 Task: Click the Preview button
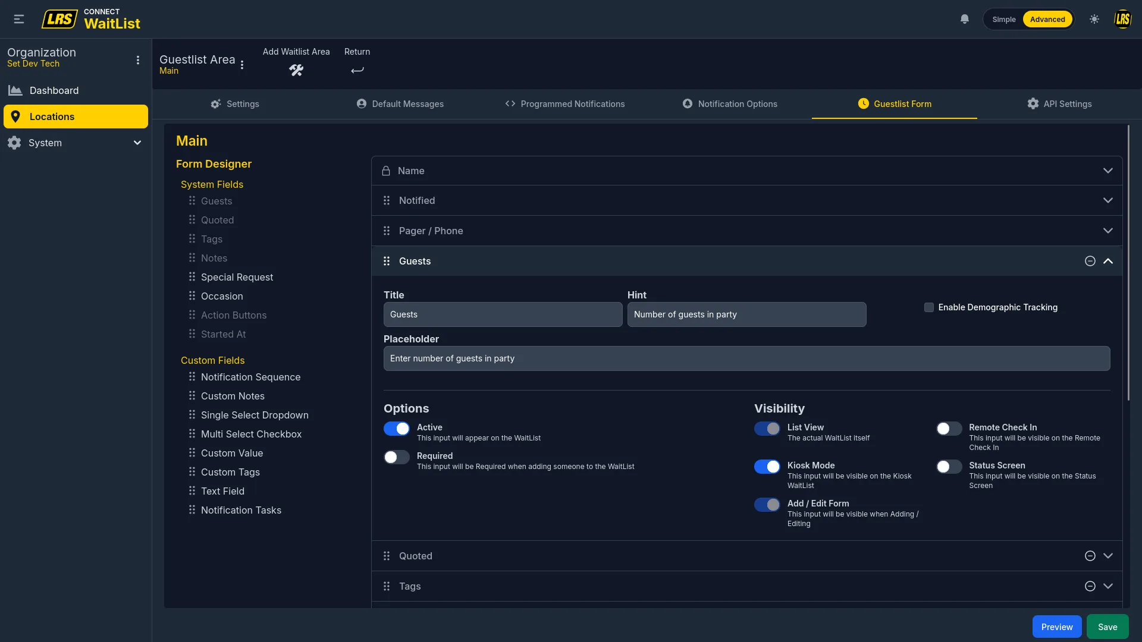1057,627
